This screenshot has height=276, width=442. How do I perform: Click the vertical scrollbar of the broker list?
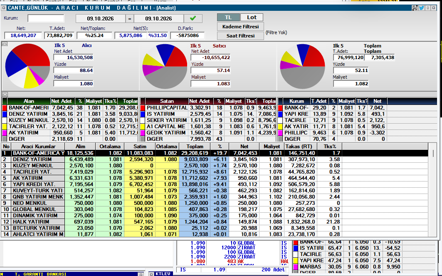click(433, 189)
